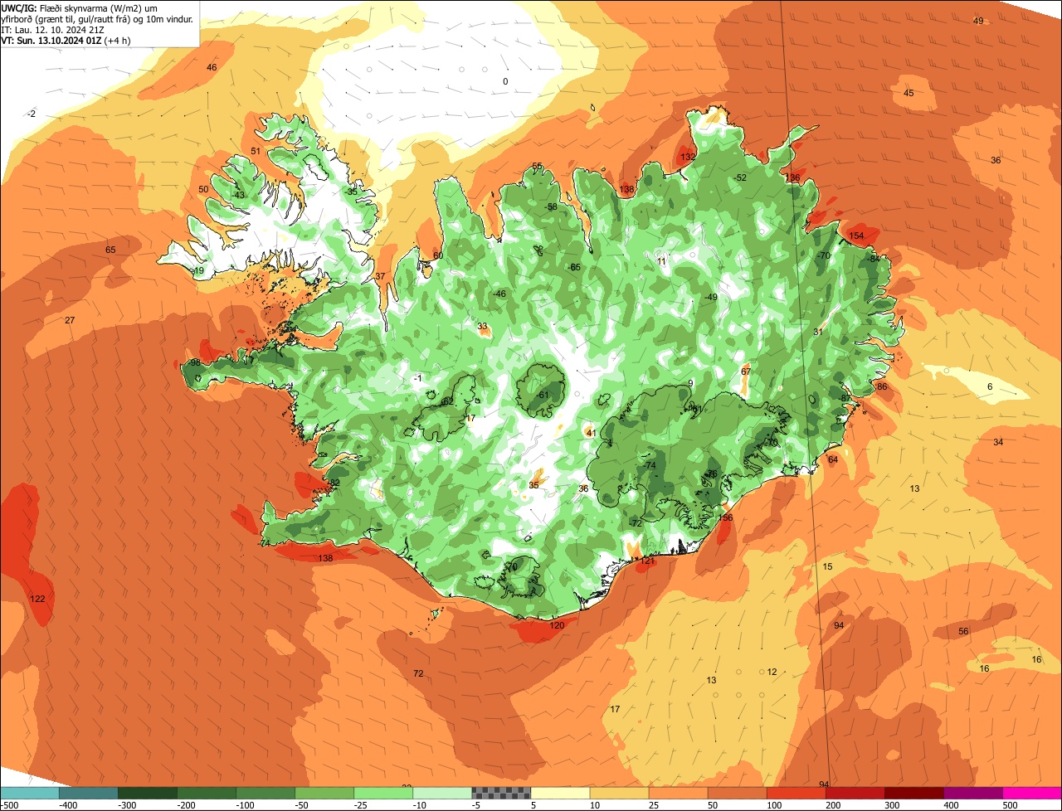Viewport: 1062px width, 811px height.
Task: Click the value '45' in the northeast ocean
Action: point(909,93)
